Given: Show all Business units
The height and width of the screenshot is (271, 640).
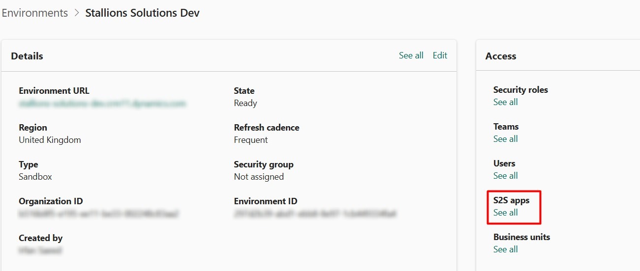Looking at the screenshot, I should point(505,249).
